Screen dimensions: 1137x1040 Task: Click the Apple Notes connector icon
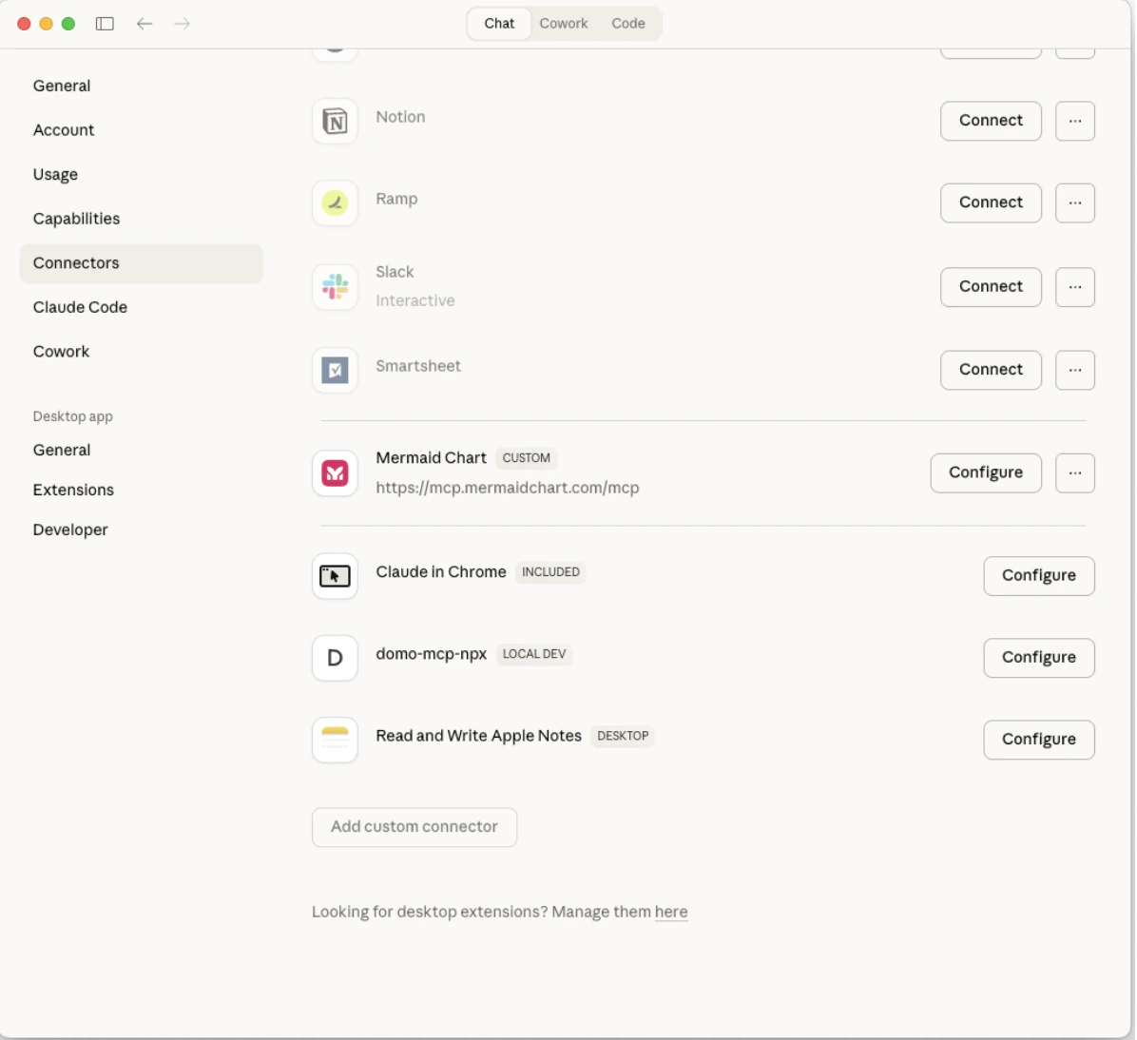335,740
